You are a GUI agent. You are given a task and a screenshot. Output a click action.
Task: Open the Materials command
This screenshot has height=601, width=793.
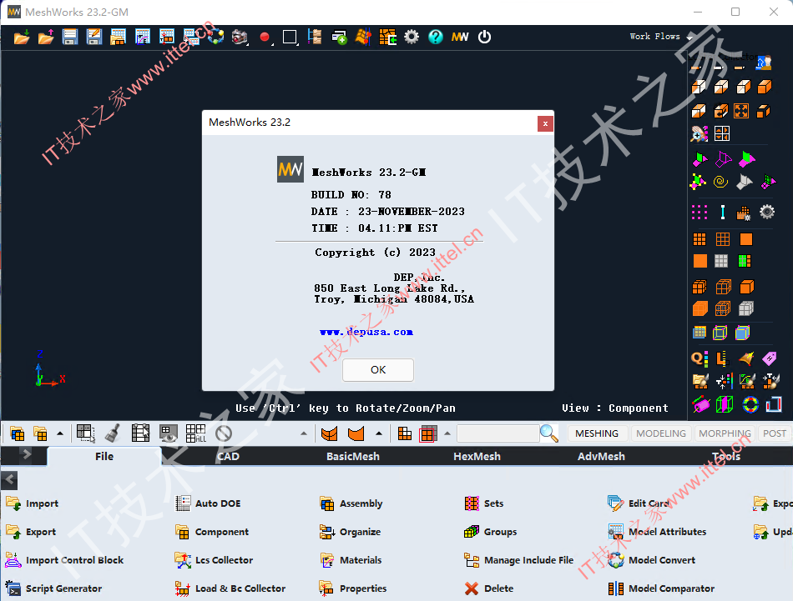(x=351, y=560)
